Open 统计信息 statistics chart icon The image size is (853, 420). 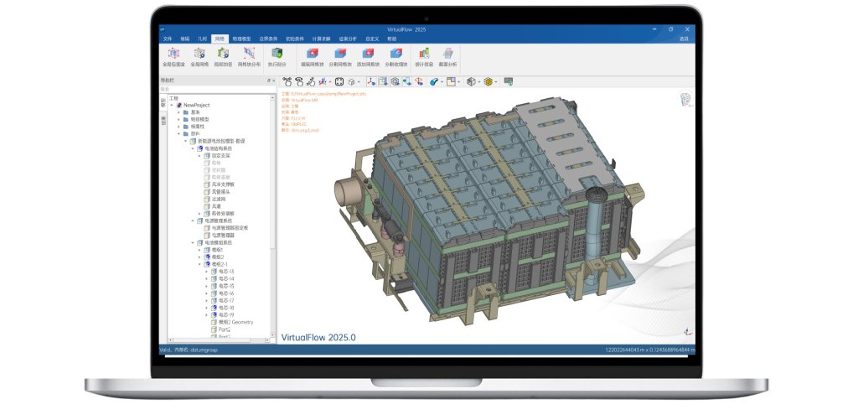point(424,56)
